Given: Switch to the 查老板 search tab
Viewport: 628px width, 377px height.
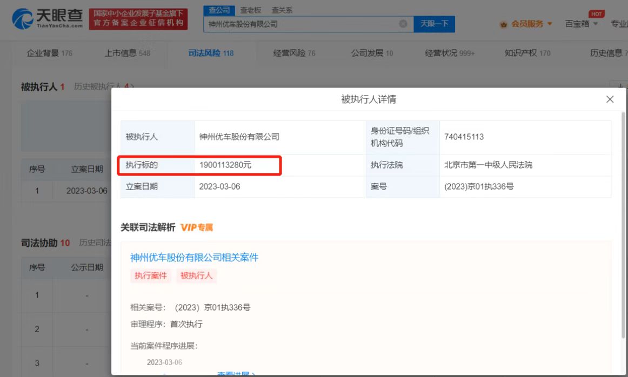Looking at the screenshot, I should [251, 10].
